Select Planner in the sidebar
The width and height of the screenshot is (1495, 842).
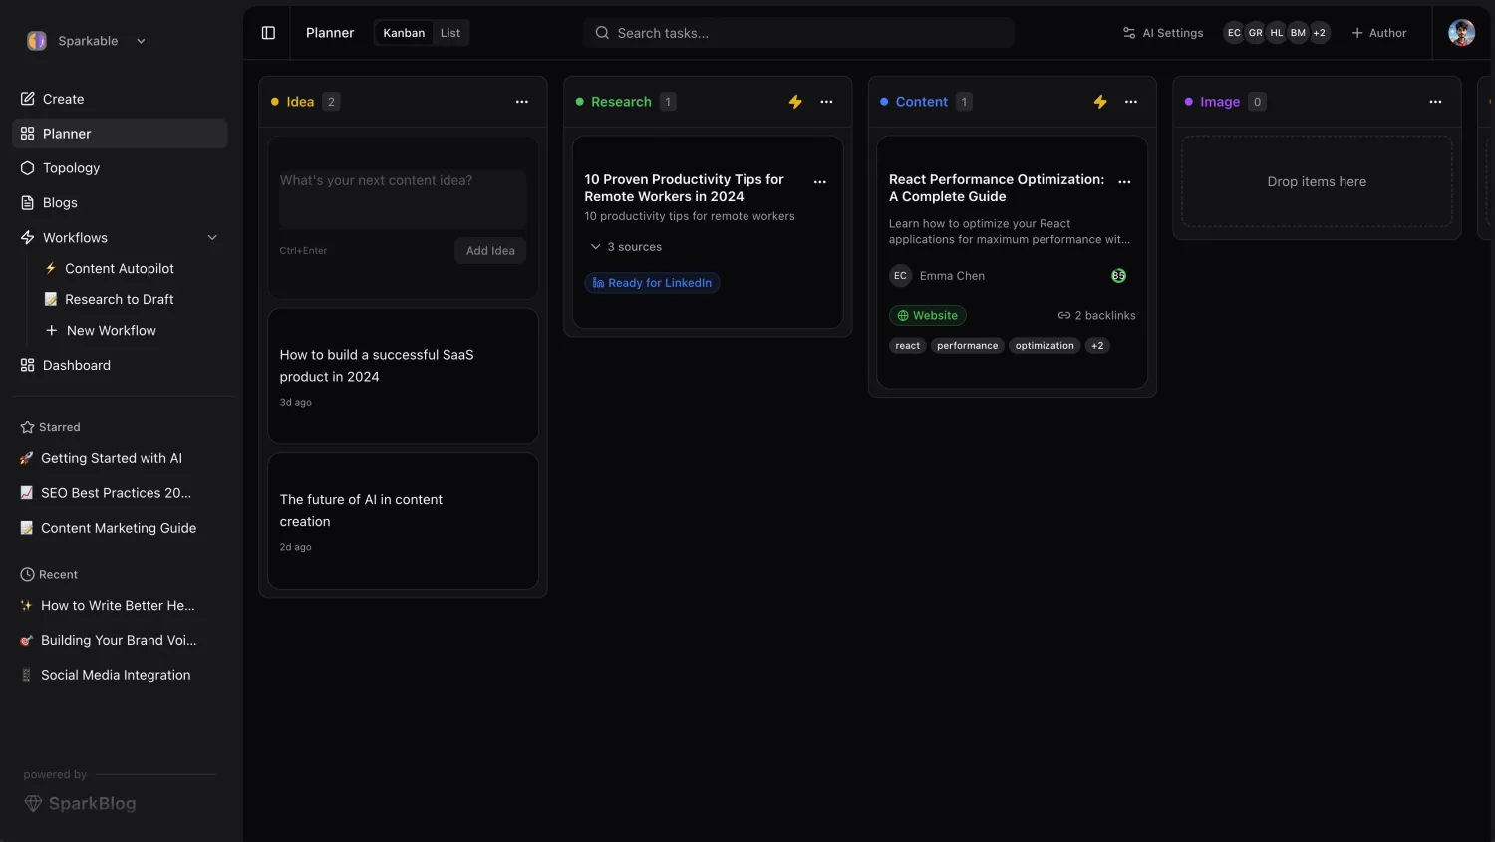point(120,134)
